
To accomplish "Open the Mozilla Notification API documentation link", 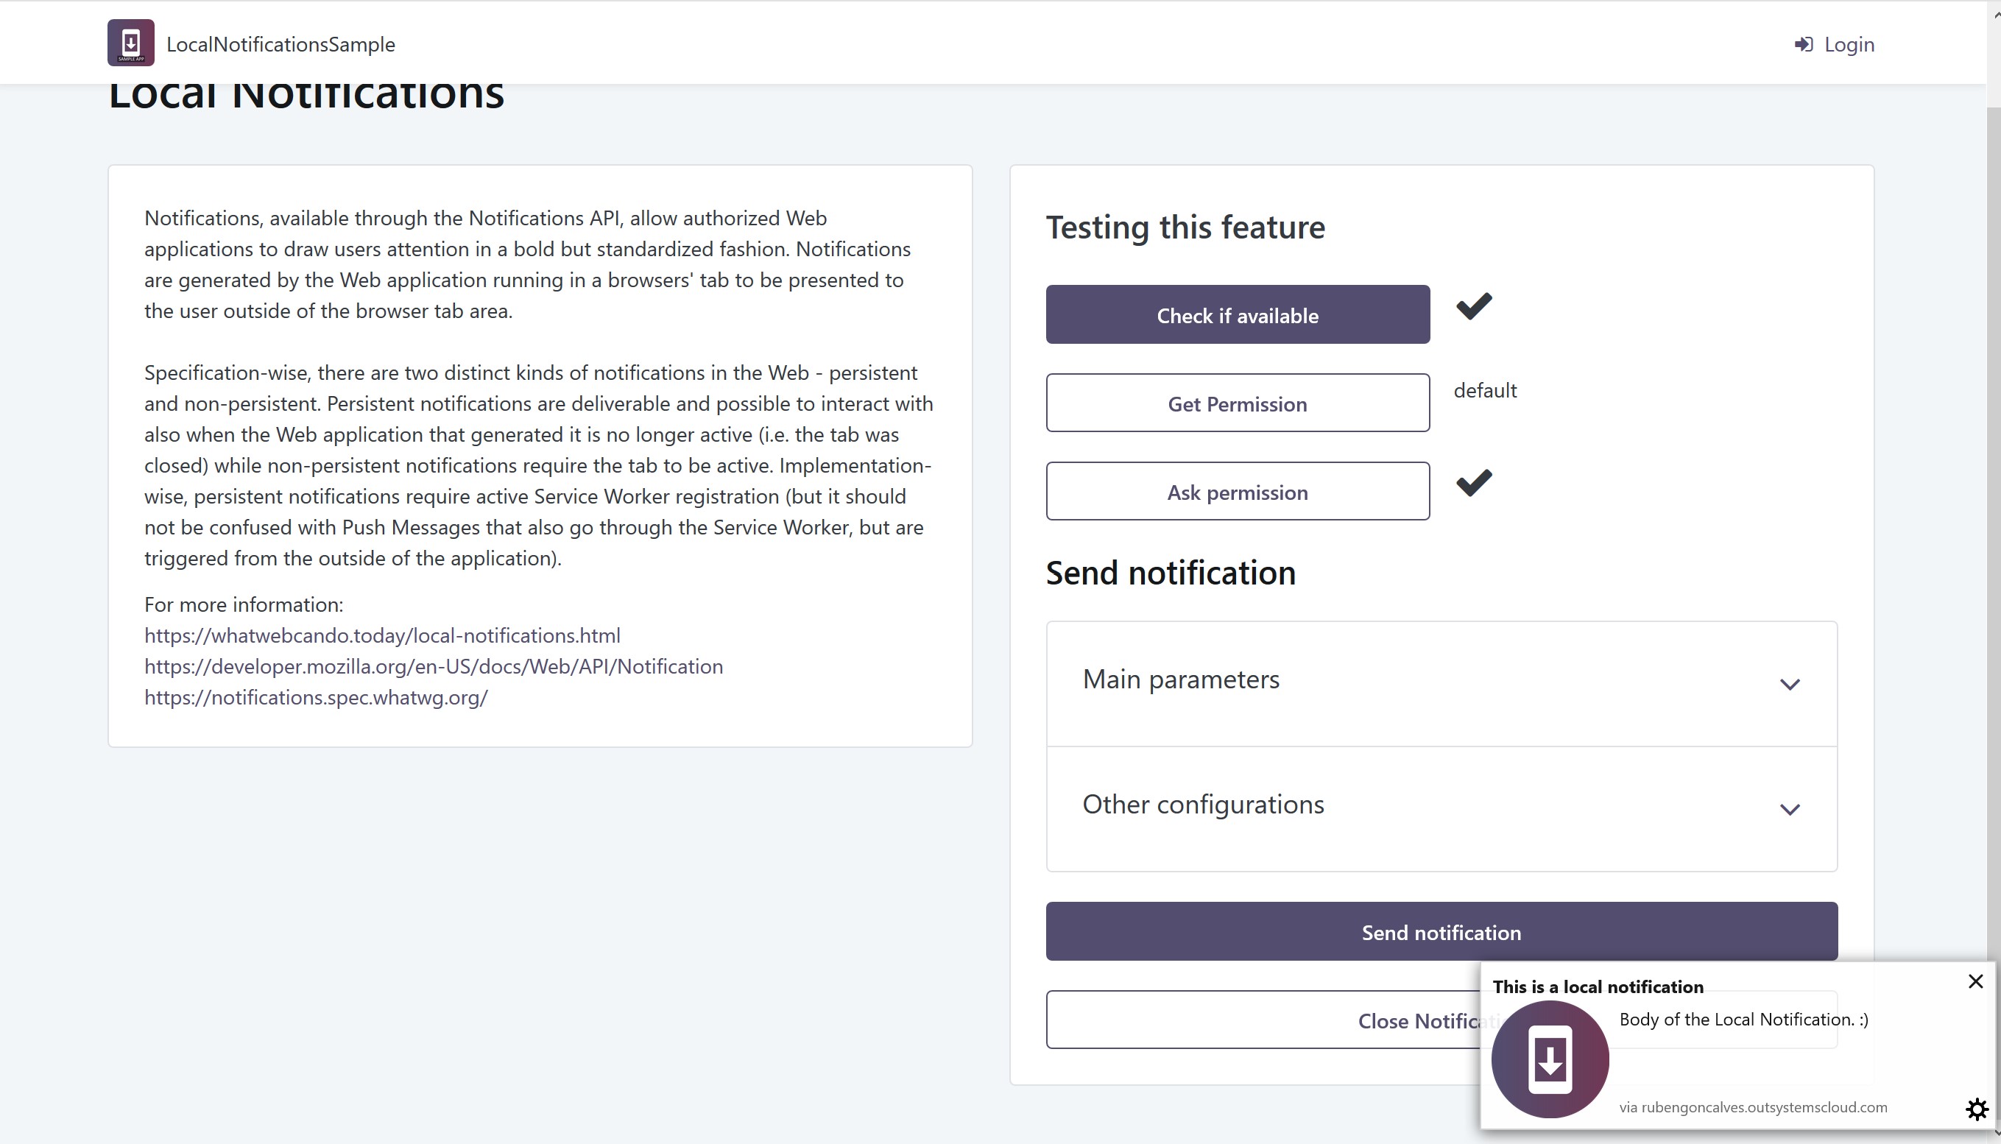I will (x=434, y=665).
